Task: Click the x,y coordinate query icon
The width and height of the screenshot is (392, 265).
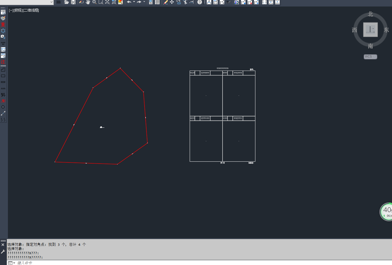Action: coord(3,49)
